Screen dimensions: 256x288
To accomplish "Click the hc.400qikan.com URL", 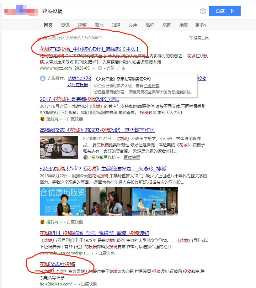I will (56, 284).
